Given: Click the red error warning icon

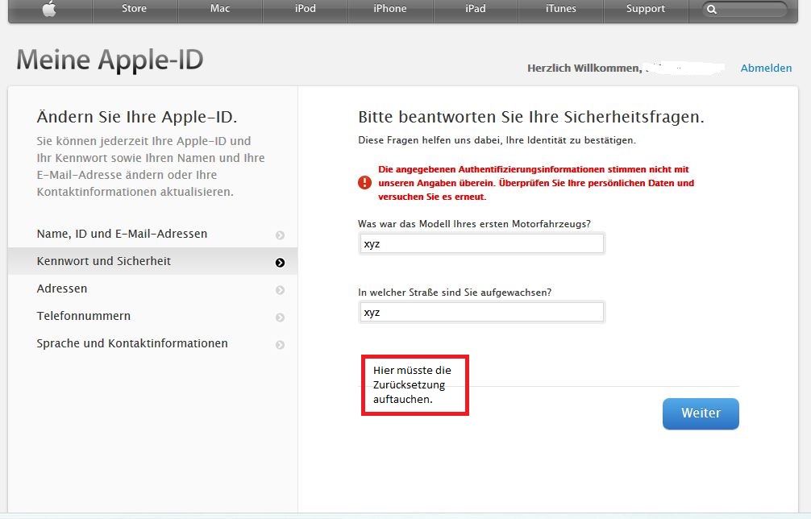Looking at the screenshot, I should tap(364, 183).
